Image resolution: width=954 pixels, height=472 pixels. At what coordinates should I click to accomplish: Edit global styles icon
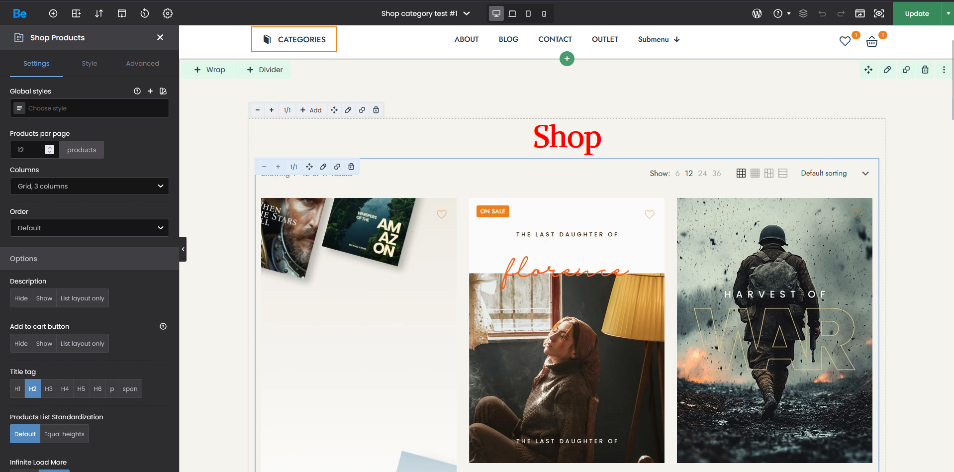coord(163,91)
